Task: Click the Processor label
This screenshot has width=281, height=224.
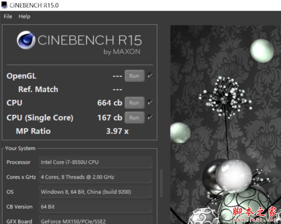Action: point(18,162)
